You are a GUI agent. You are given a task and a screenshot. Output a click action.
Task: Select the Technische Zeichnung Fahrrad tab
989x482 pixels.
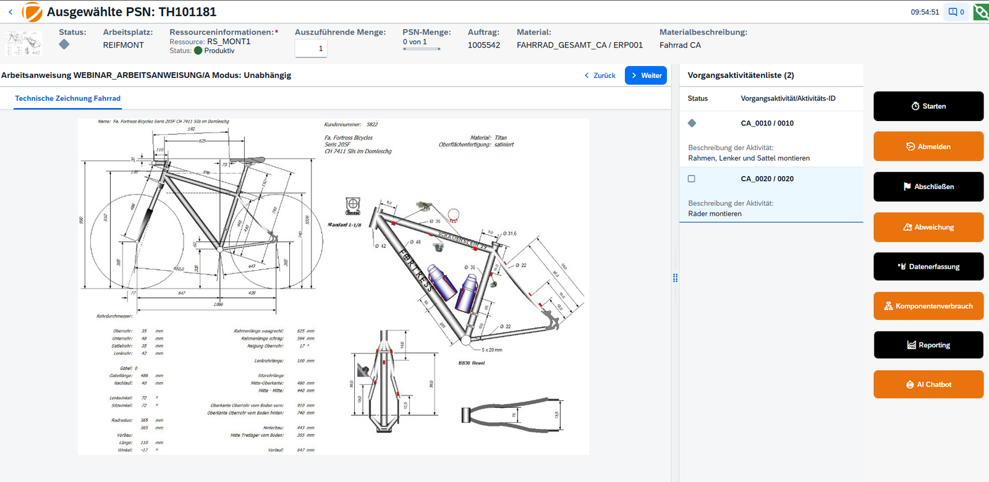pos(68,98)
